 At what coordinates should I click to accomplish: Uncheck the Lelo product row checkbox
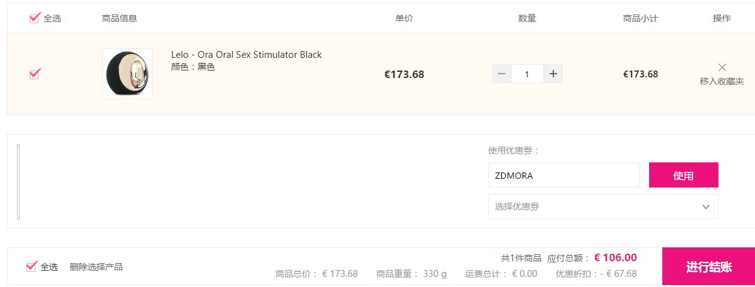34,74
